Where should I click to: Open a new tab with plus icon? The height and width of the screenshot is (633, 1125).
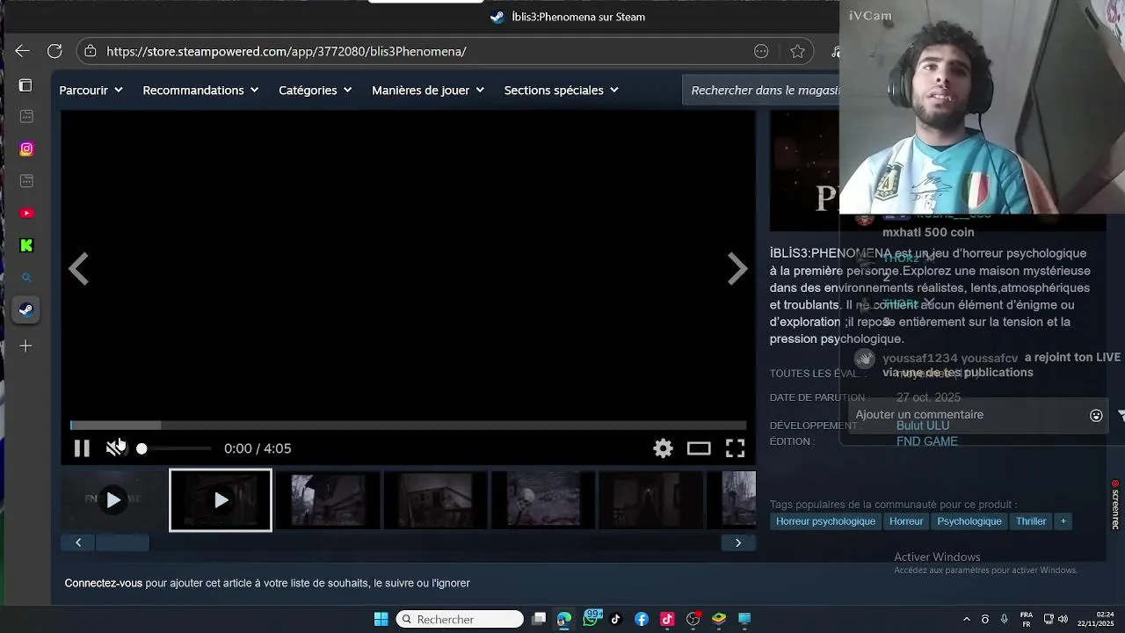[x=25, y=346]
